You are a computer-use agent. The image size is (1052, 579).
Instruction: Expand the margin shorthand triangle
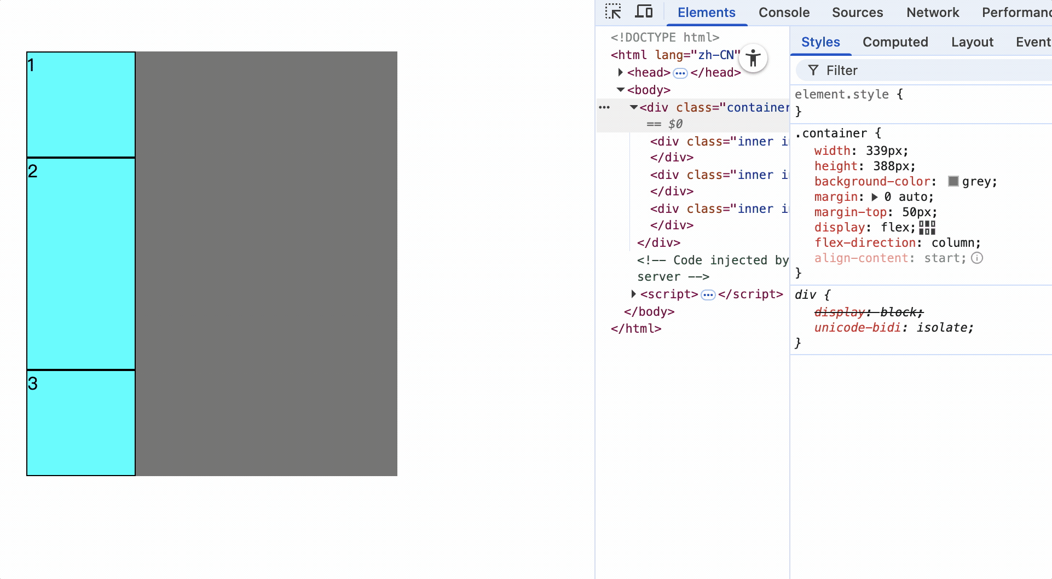pos(875,197)
